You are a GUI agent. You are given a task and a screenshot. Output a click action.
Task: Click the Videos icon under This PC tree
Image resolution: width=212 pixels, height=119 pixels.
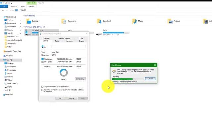point(6,80)
